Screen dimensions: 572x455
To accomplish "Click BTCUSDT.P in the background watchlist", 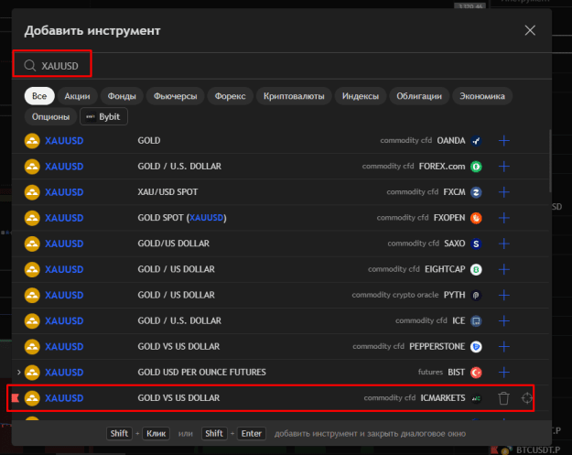I will (x=538, y=450).
